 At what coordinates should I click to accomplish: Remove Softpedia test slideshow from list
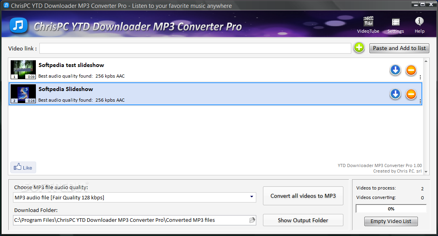411,70
